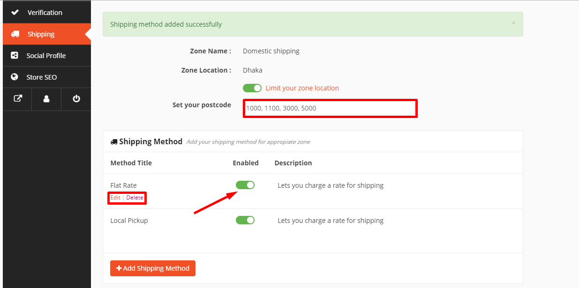Disable the Local Pickup shipping method
This screenshot has width=579, height=288.
245,220
